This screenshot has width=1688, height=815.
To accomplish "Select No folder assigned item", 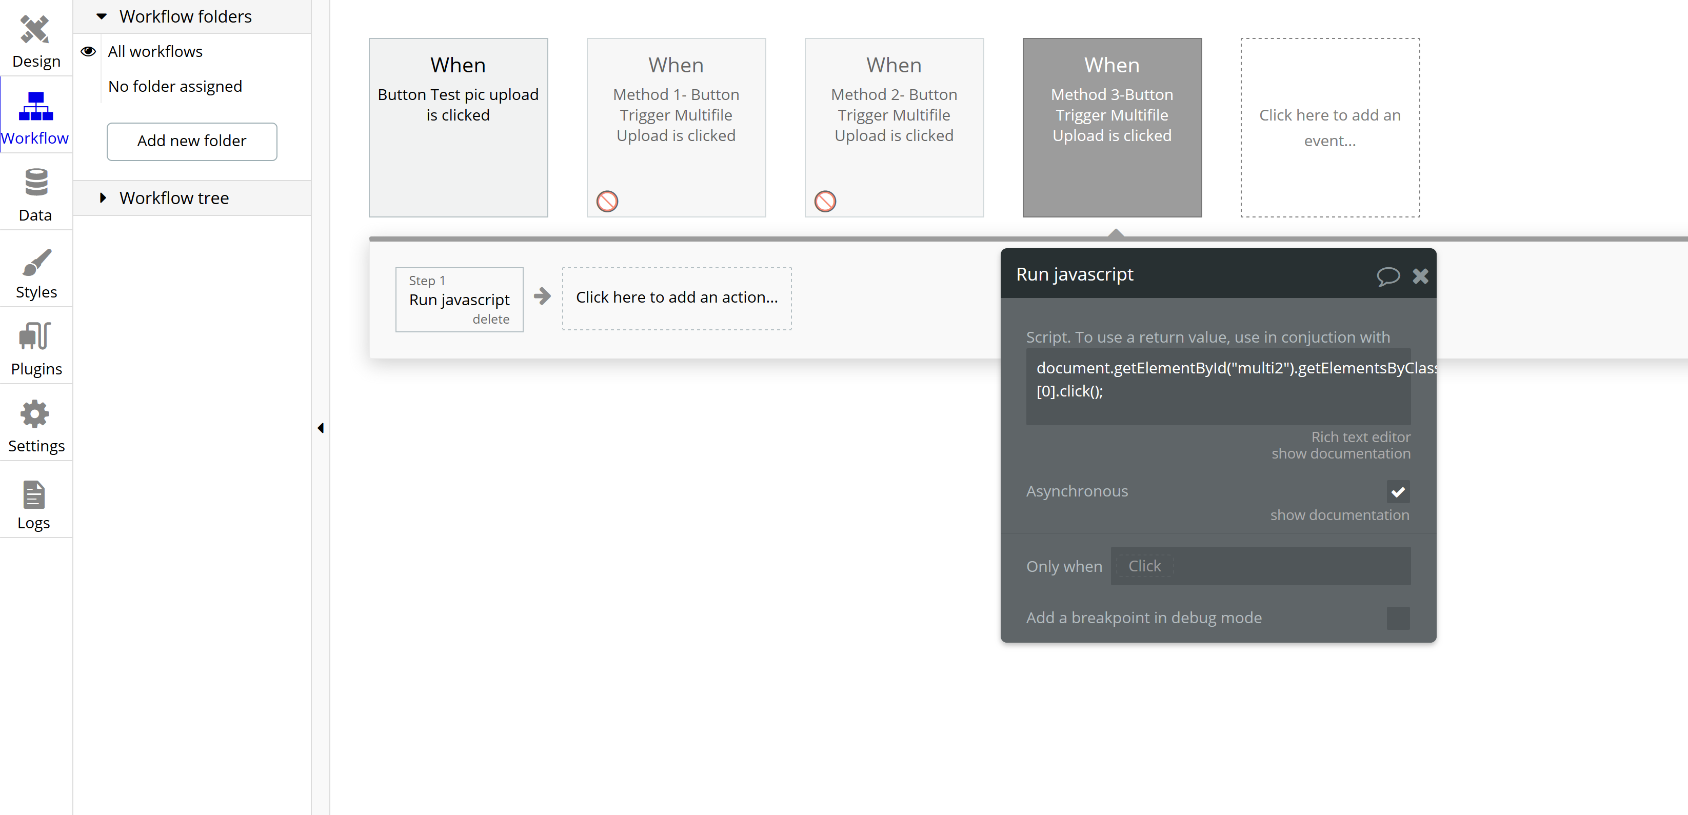I will pos(175,87).
